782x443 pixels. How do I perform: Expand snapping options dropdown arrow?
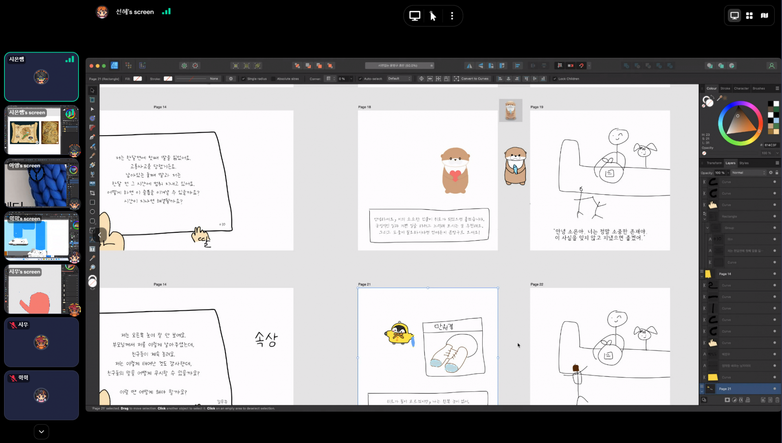pos(589,66)
